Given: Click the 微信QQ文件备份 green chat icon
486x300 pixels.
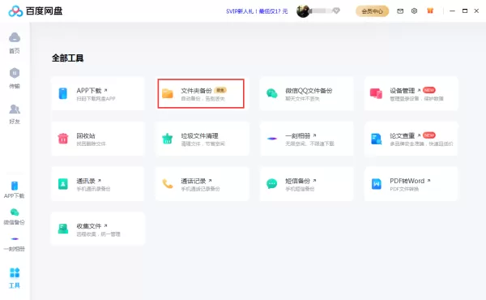Looking at the screenshot, I should tap(272, 93).
